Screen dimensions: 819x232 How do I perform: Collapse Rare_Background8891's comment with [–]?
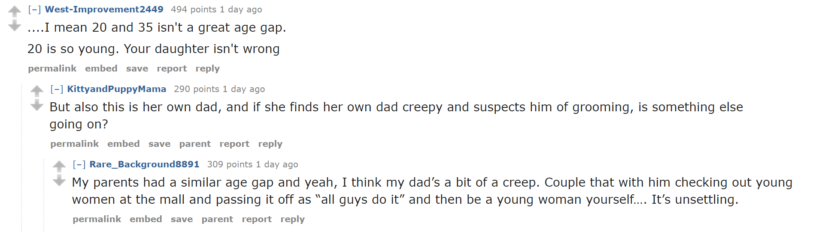click(79, 164)
